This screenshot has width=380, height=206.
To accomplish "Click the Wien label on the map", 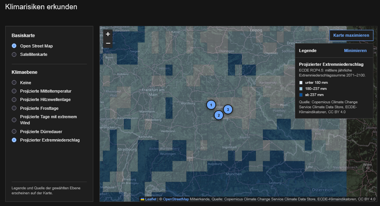I will [367, 165].
